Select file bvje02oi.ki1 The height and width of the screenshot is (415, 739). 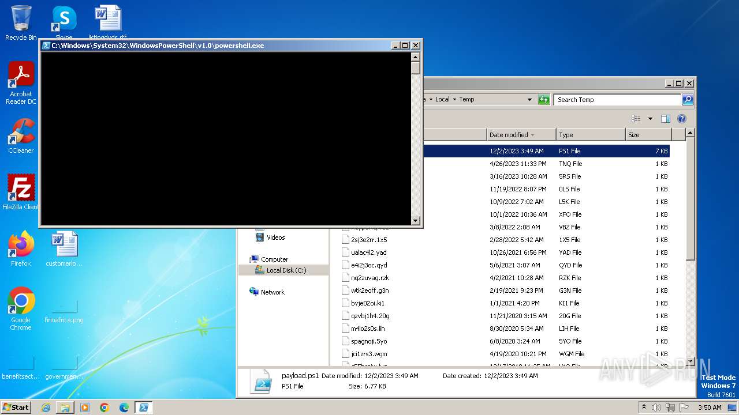368,303
